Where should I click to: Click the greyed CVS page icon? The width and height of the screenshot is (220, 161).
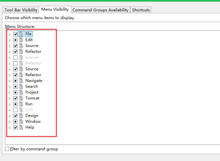pos(21,110)
